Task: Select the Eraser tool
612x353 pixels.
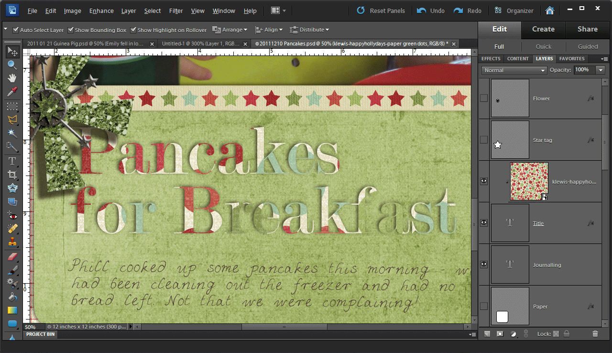Action: pos(12,257)
